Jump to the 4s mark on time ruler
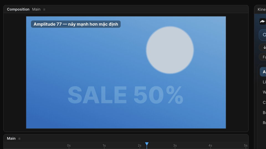Screen dimensions: 266x149 210,145
